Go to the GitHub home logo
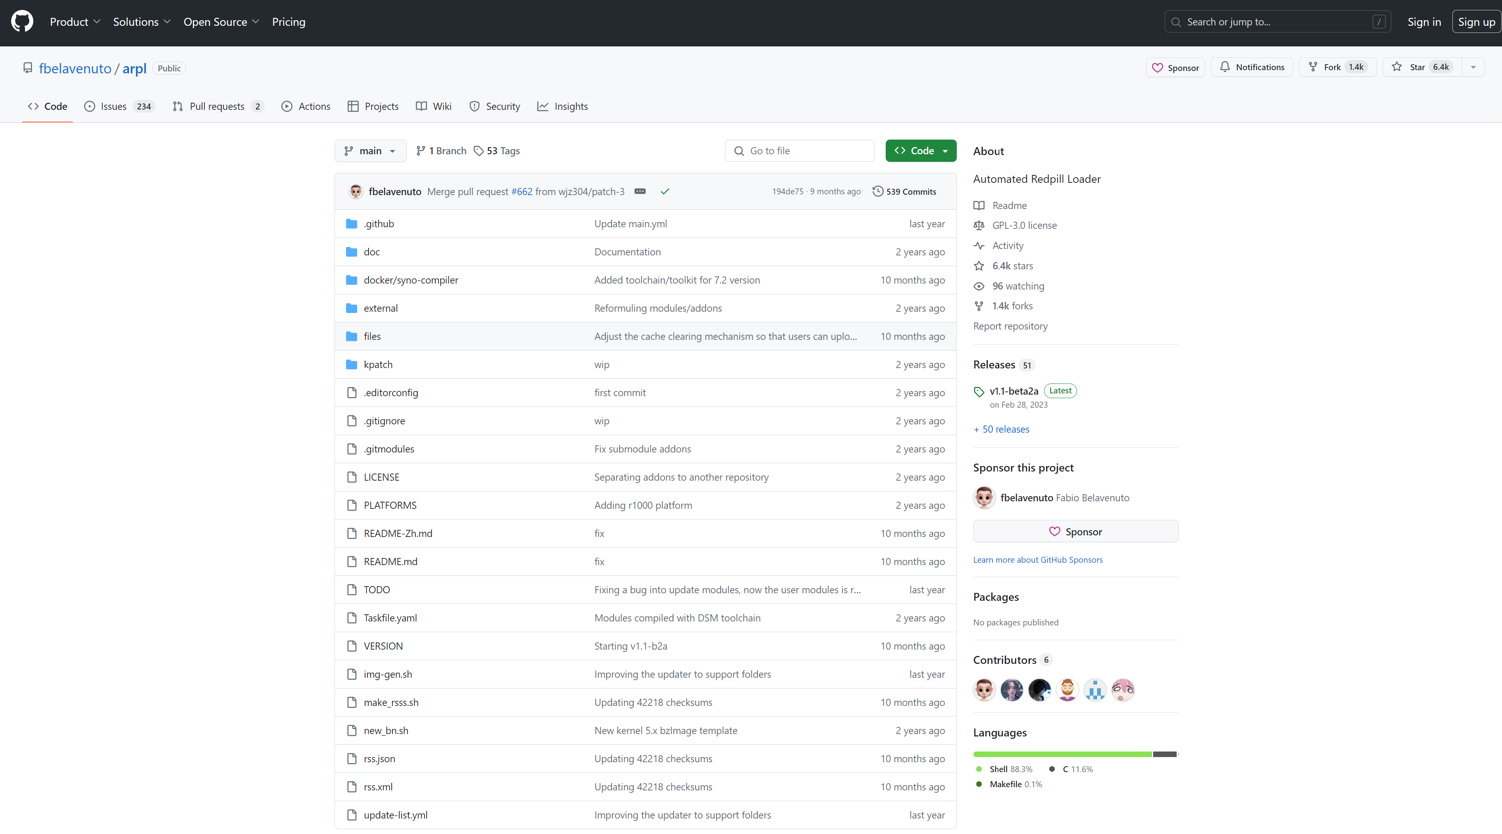Screen dimensions: 1502x834 pos(22,21)
